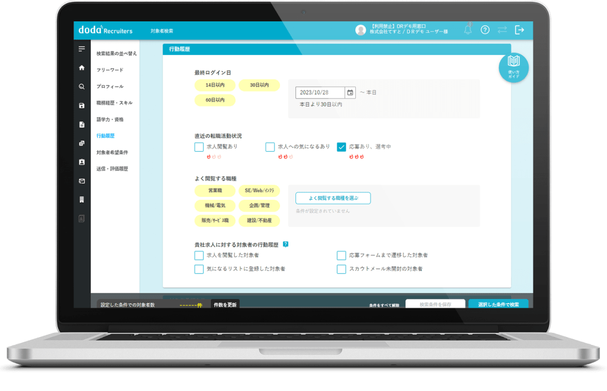Select the 30日以内 yellow chip
The width and height of the screenshot is (607, 391).
(259, 85)
